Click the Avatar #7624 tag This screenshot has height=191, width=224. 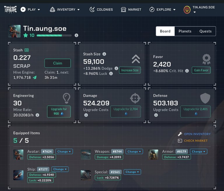(47, 152)
